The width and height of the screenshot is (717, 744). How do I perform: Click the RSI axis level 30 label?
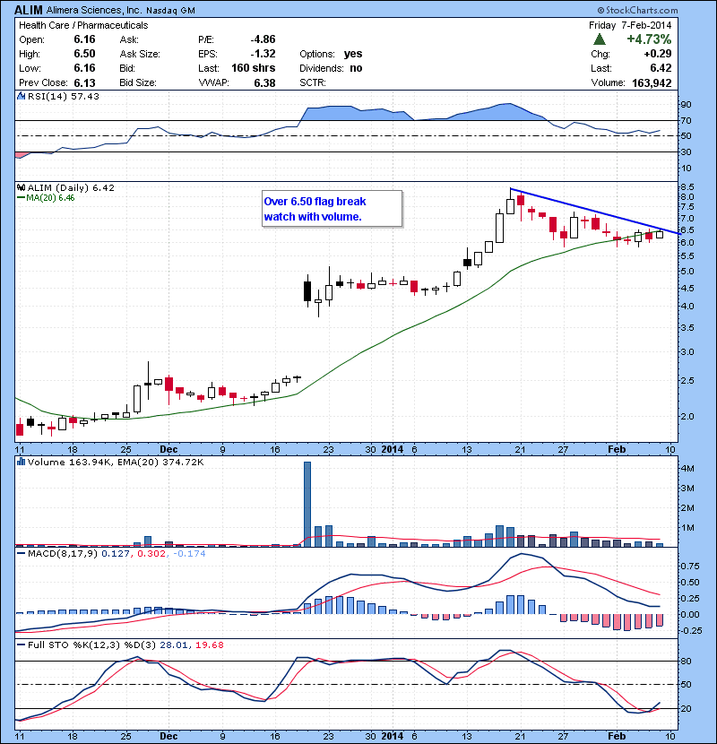pyautogui.click(x=687, y=151)
